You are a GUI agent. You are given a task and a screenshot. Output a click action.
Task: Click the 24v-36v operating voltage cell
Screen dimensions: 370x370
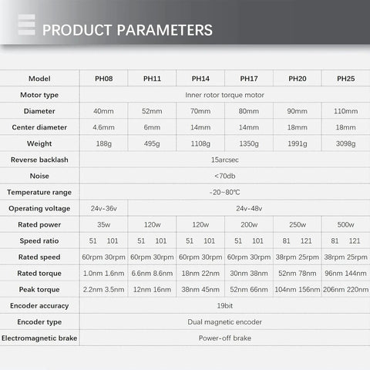104,208
